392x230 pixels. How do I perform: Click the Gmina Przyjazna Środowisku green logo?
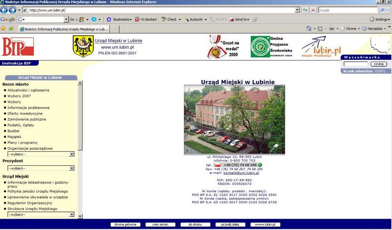click(x=260, y=46)
